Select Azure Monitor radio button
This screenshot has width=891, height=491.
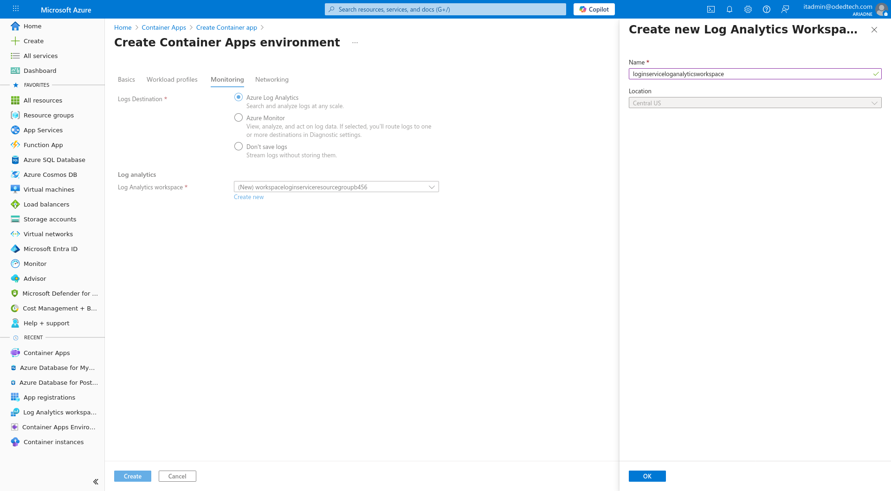(x=239, y=117)
